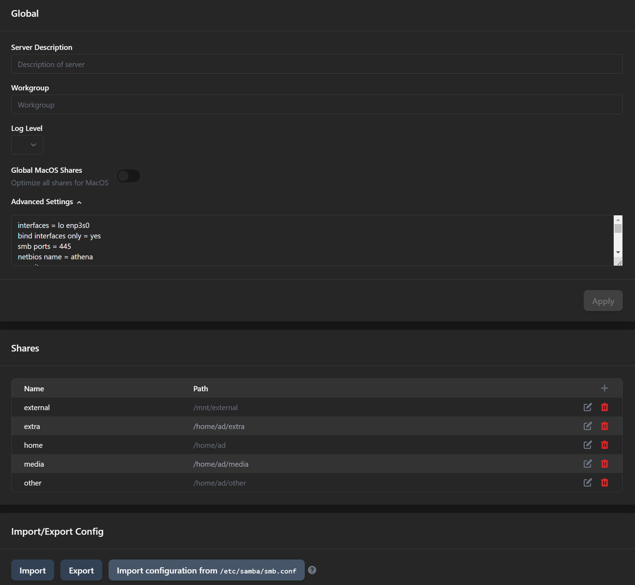The height and width of the screenshot is (585, 635).
Task: Enable Global MacOS Shares optimization
Action: point(128,176)
